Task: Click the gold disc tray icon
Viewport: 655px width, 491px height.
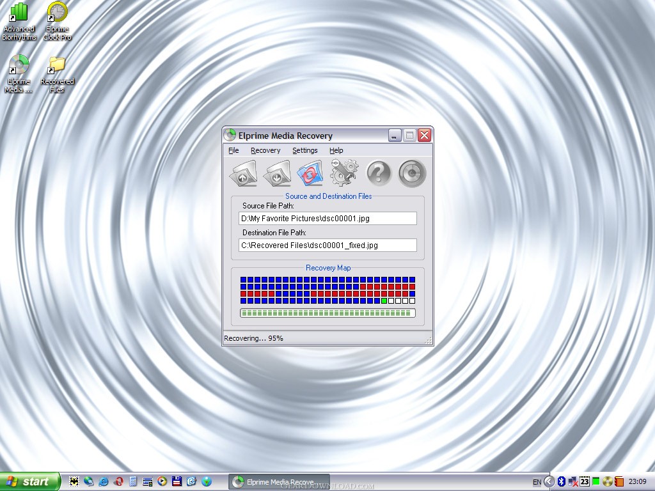Action: click(608, 482)
